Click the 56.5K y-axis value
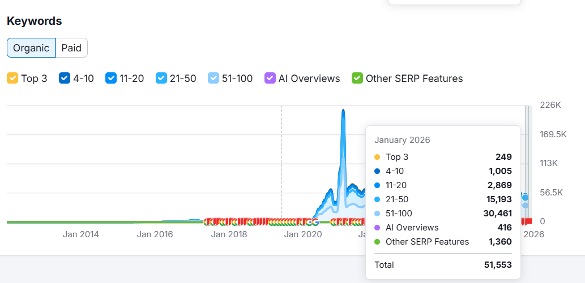This screenshot has height=283, width=585. [552, 193]
